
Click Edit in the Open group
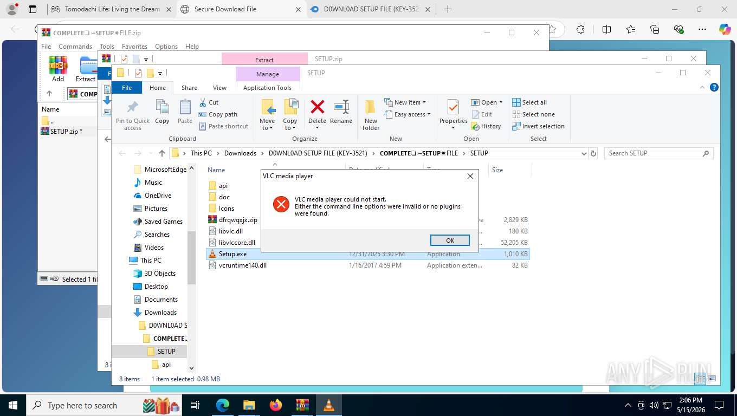point(482,114)
